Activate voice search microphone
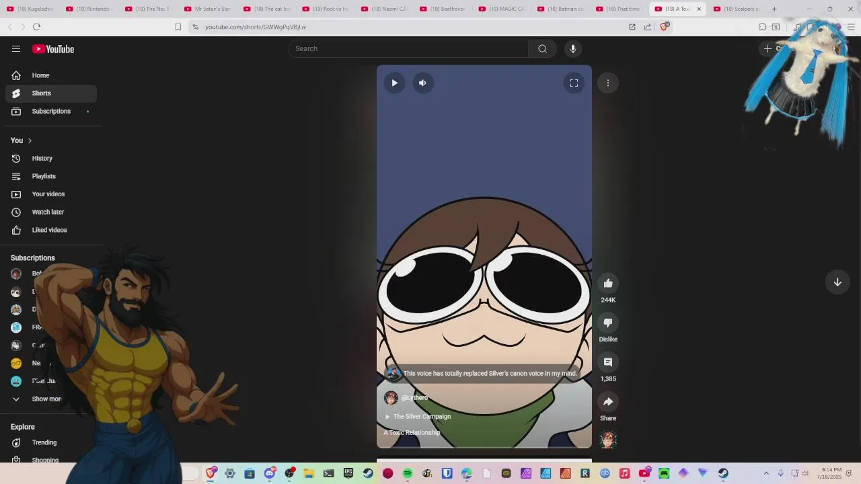This screenshot has height=484, width=861. click(x=573, y=48)
